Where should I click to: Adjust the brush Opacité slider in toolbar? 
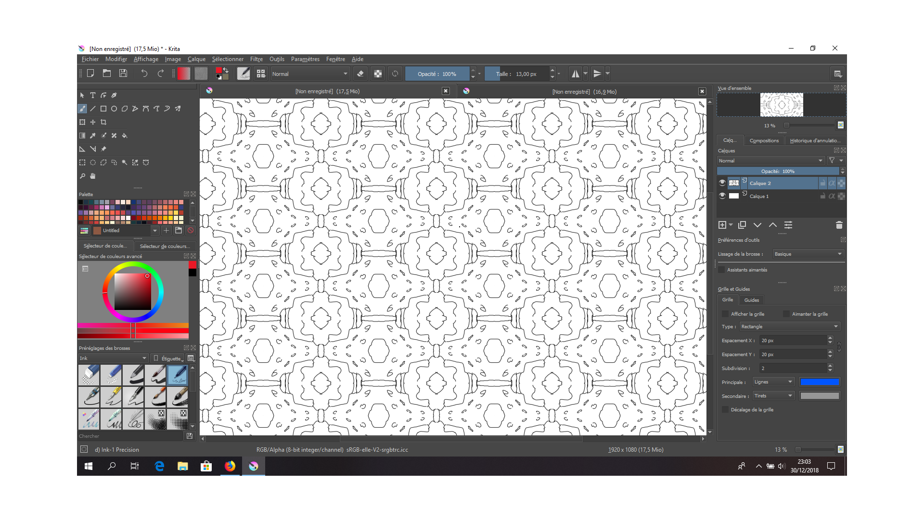[437, 74]
